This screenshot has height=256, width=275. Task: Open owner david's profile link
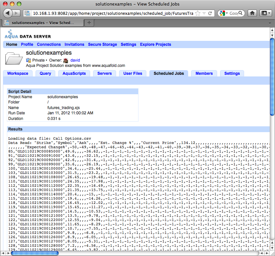(75, 60)
